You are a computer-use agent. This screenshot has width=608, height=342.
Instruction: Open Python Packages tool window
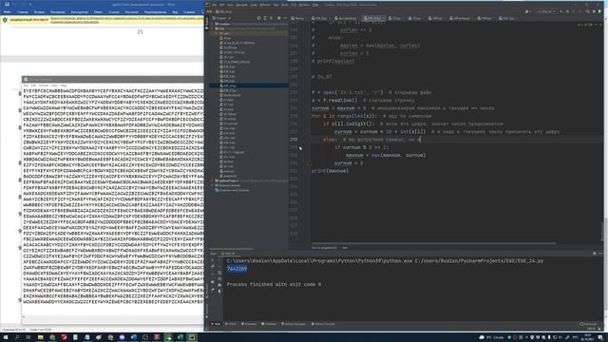click(x=294, y=324)
